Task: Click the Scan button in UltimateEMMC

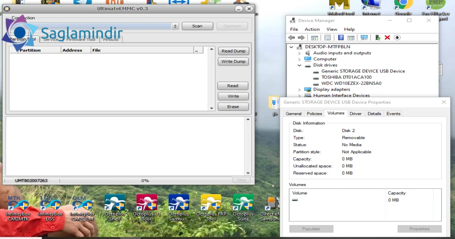Action: pos(197,26)
